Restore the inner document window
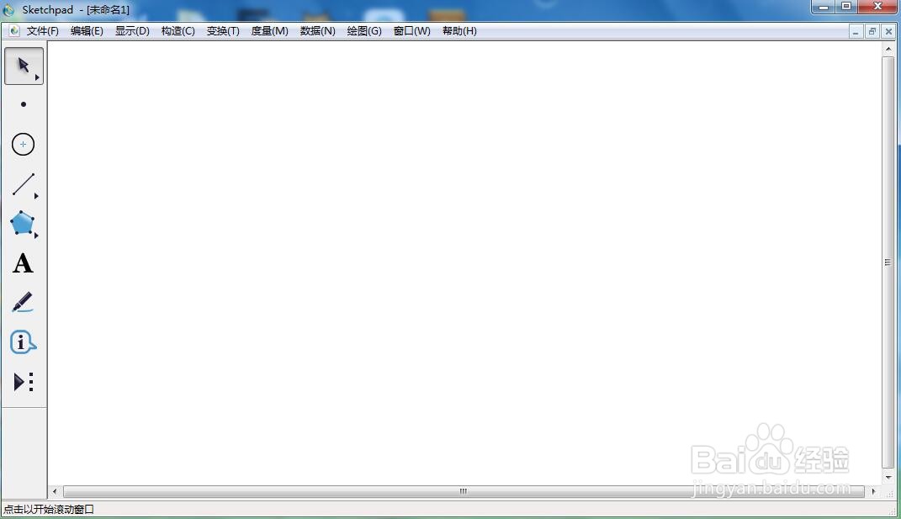Image resolution: width=901 pixels, height=519 pixels. tap(872, 32)
